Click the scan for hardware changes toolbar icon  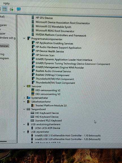point(11,9)
